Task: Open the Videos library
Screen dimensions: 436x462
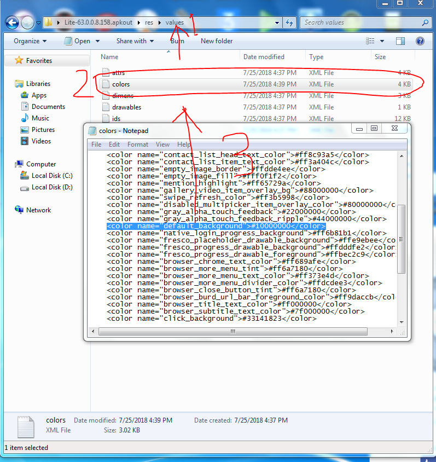Action: pos(41,141)
